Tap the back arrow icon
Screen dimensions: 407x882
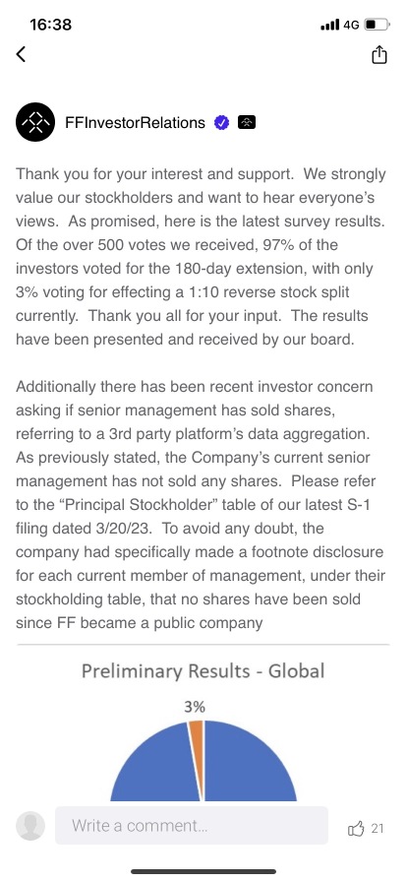pos(22,54)
